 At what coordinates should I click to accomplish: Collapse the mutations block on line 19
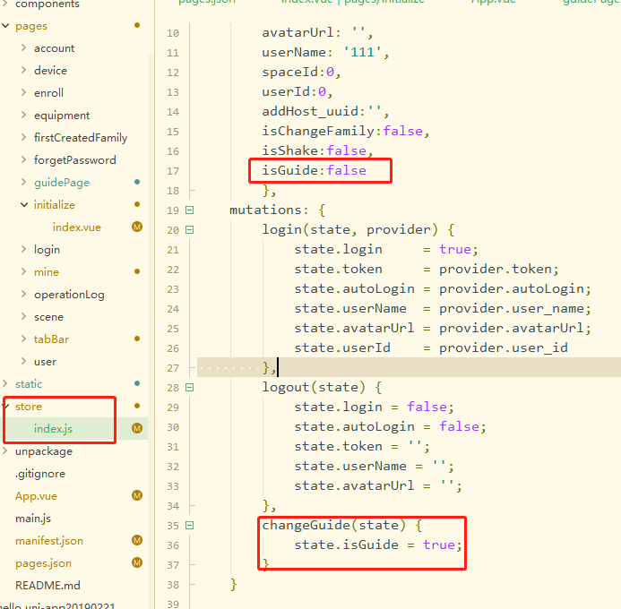tap(190, 210)
